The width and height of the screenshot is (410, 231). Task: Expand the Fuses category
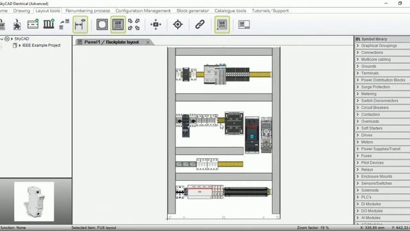tap(357, 156)
